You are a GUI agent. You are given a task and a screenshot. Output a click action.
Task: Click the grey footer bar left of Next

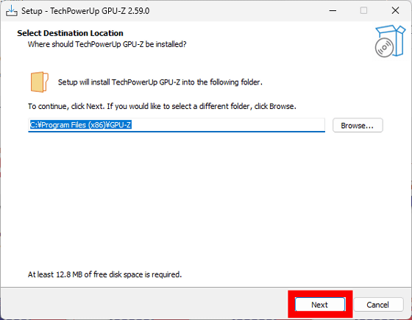tap(144, 303)
